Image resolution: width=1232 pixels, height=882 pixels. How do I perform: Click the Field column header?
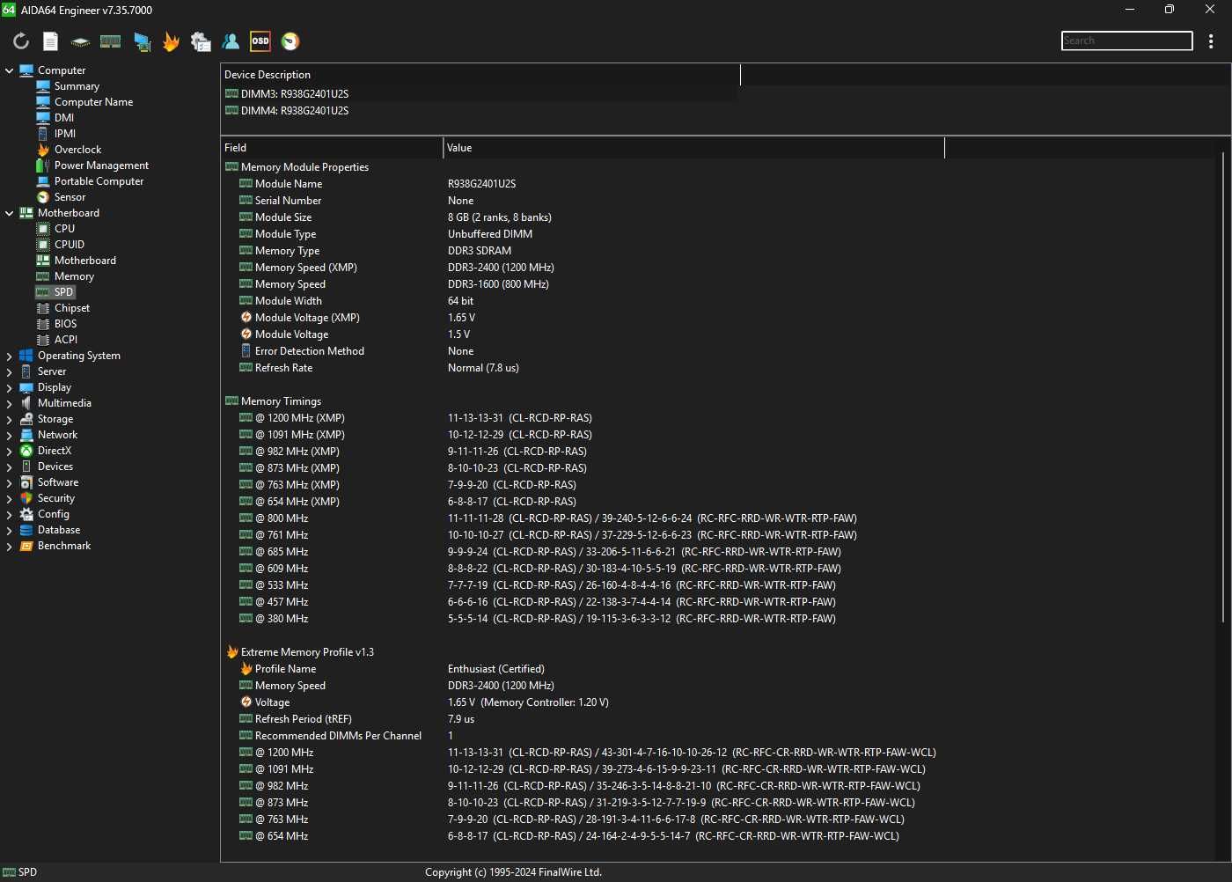(332, 148)
